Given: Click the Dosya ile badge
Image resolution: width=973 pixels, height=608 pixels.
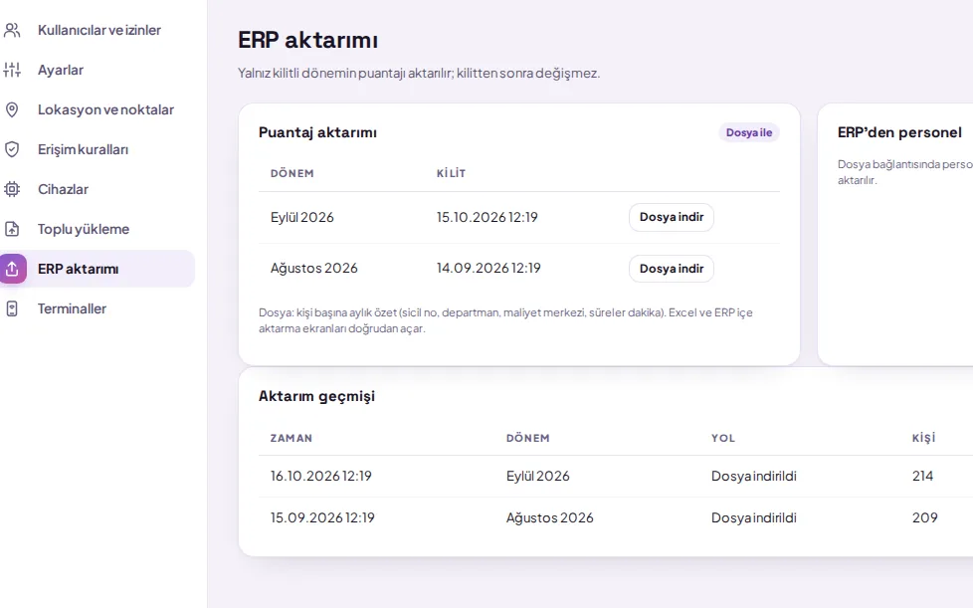Looking at the screenshot, I should 749,132.
